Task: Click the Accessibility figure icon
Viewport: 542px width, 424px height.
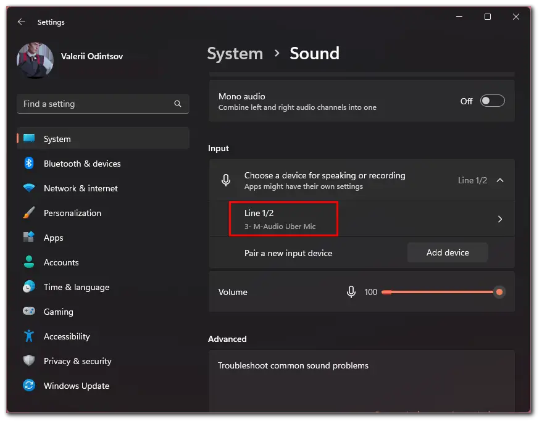Action: click(29, 336)
